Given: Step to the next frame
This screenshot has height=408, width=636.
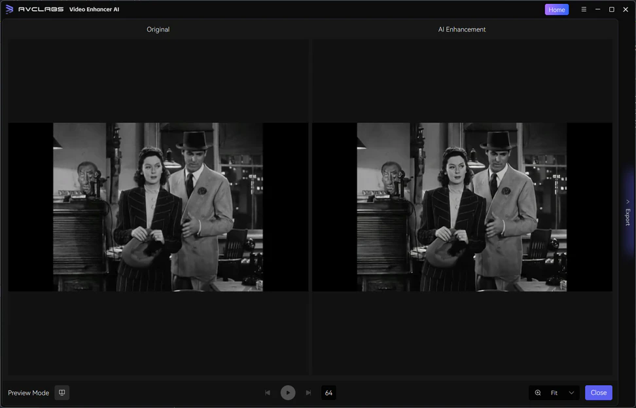Looking at the screenshot, I should click(308, 392).
